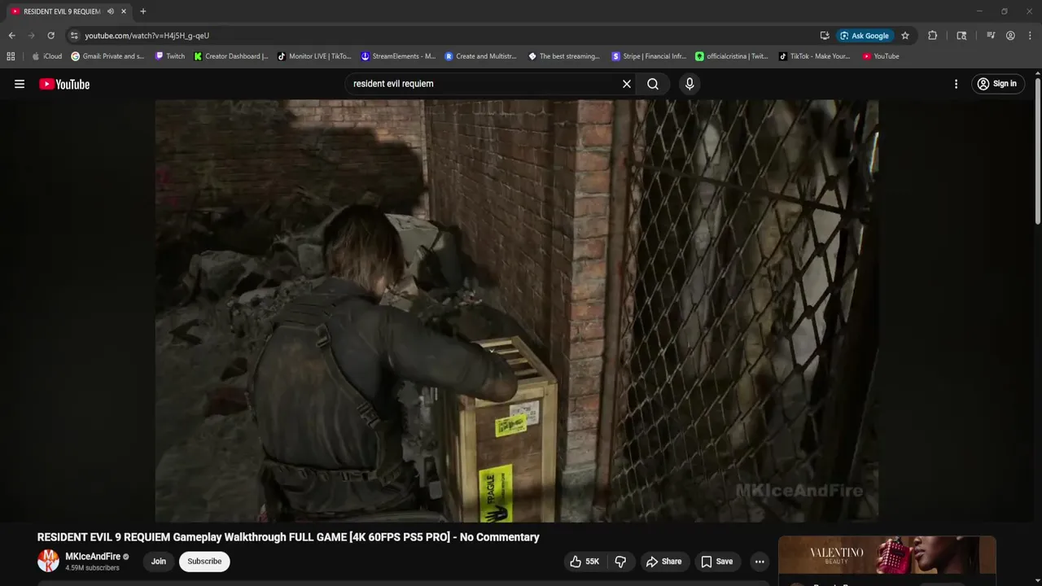The width and height of the screenshot is (1042, 586).
Task: Open the Twitch bookmark
Action: pyautogui.click(x=170, y=56)
